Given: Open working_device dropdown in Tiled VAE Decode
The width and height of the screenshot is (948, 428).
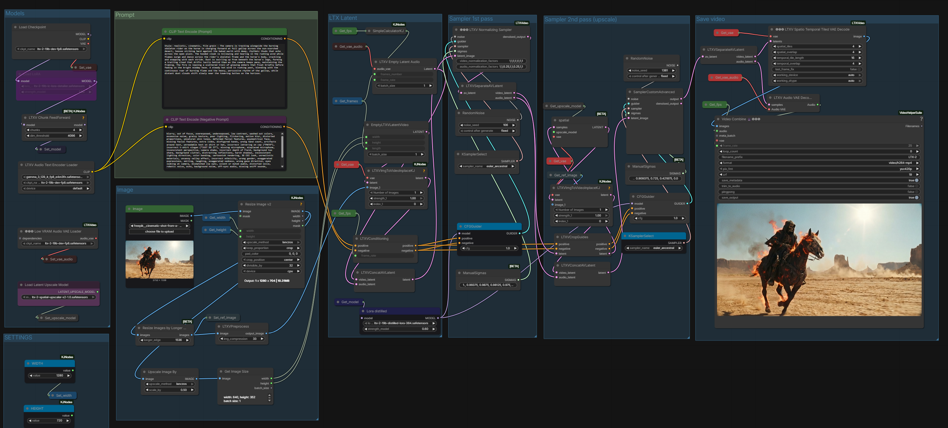Looking at the screenshot, I should pos(817,75).
